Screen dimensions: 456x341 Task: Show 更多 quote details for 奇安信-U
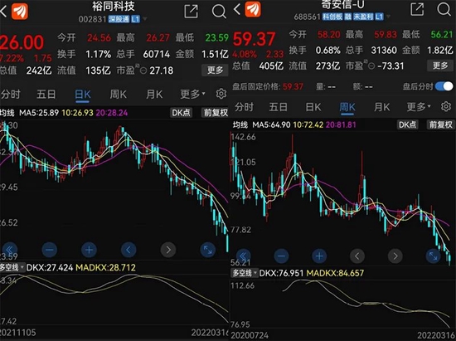pyautogui.click(x=440, y=66)
